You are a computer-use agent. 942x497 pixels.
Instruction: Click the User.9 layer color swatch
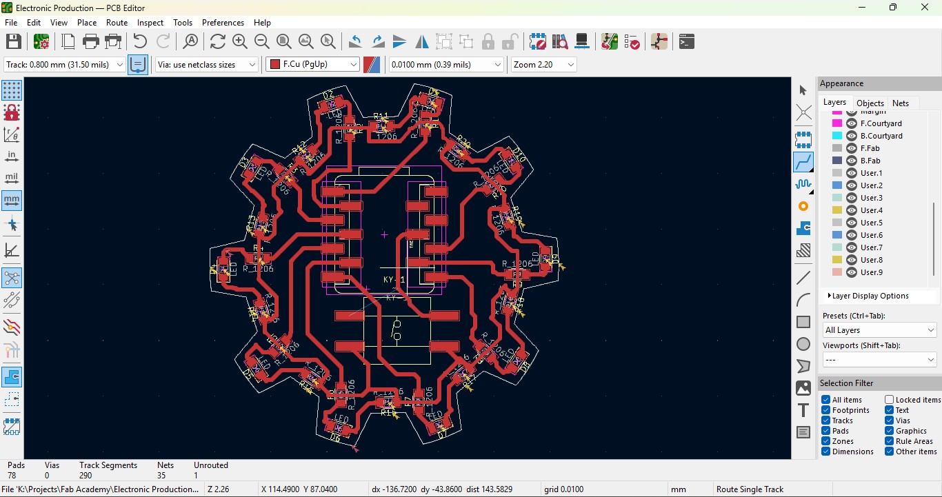coord(837,272)
